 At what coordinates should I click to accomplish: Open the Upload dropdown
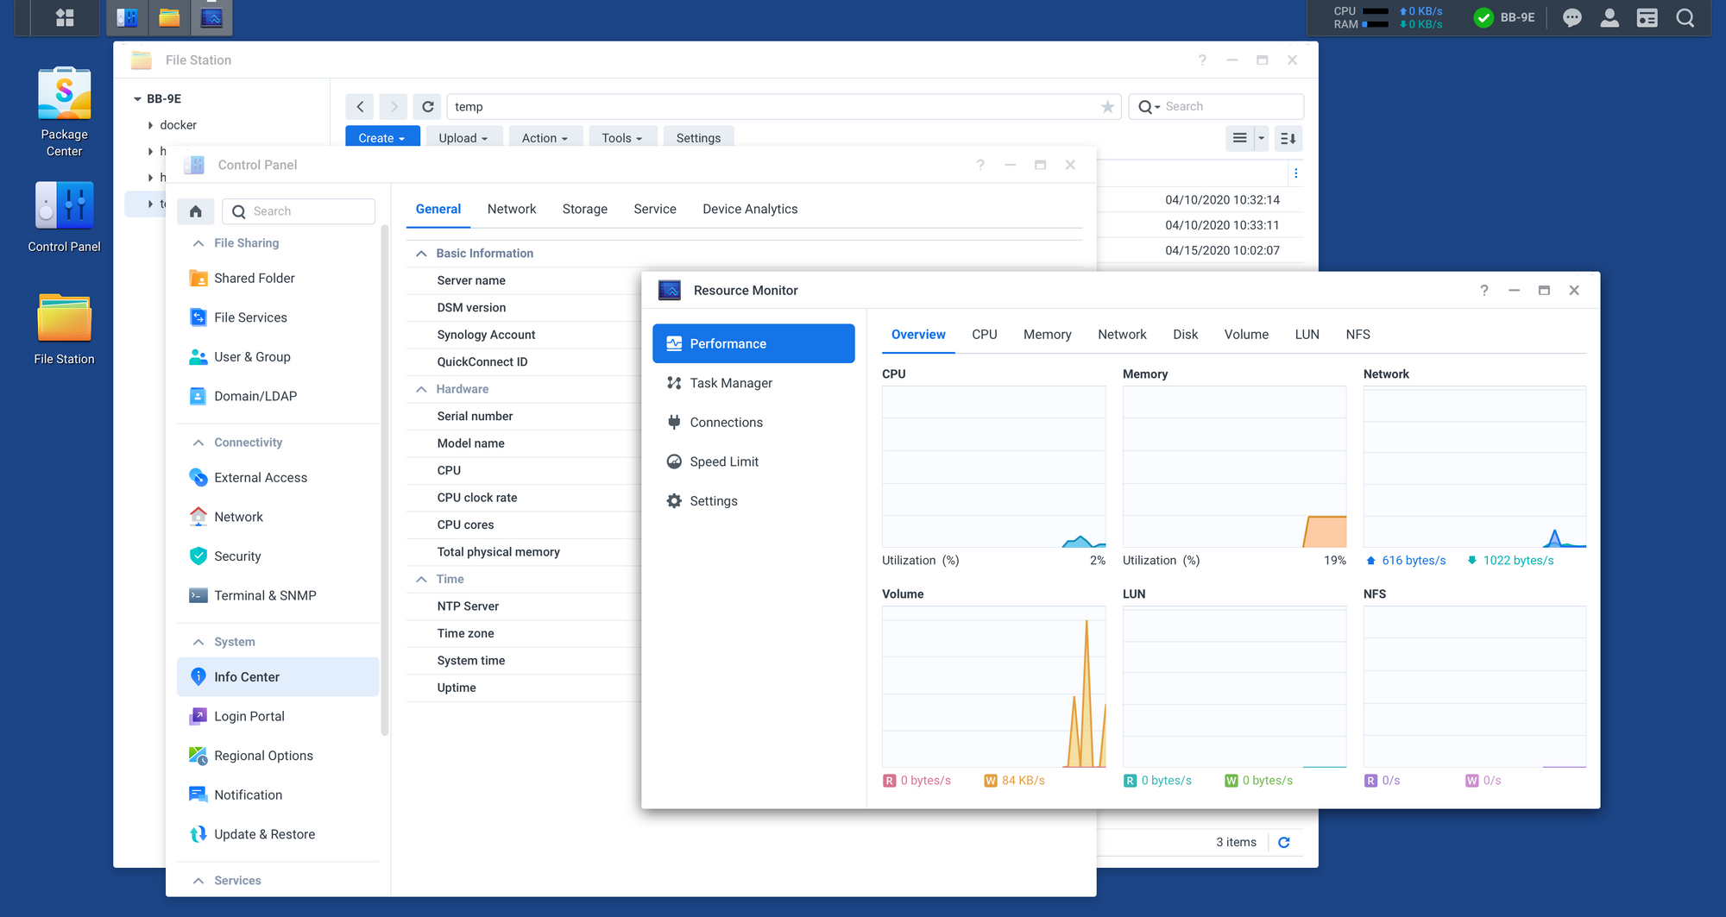[x=463, y=137]
